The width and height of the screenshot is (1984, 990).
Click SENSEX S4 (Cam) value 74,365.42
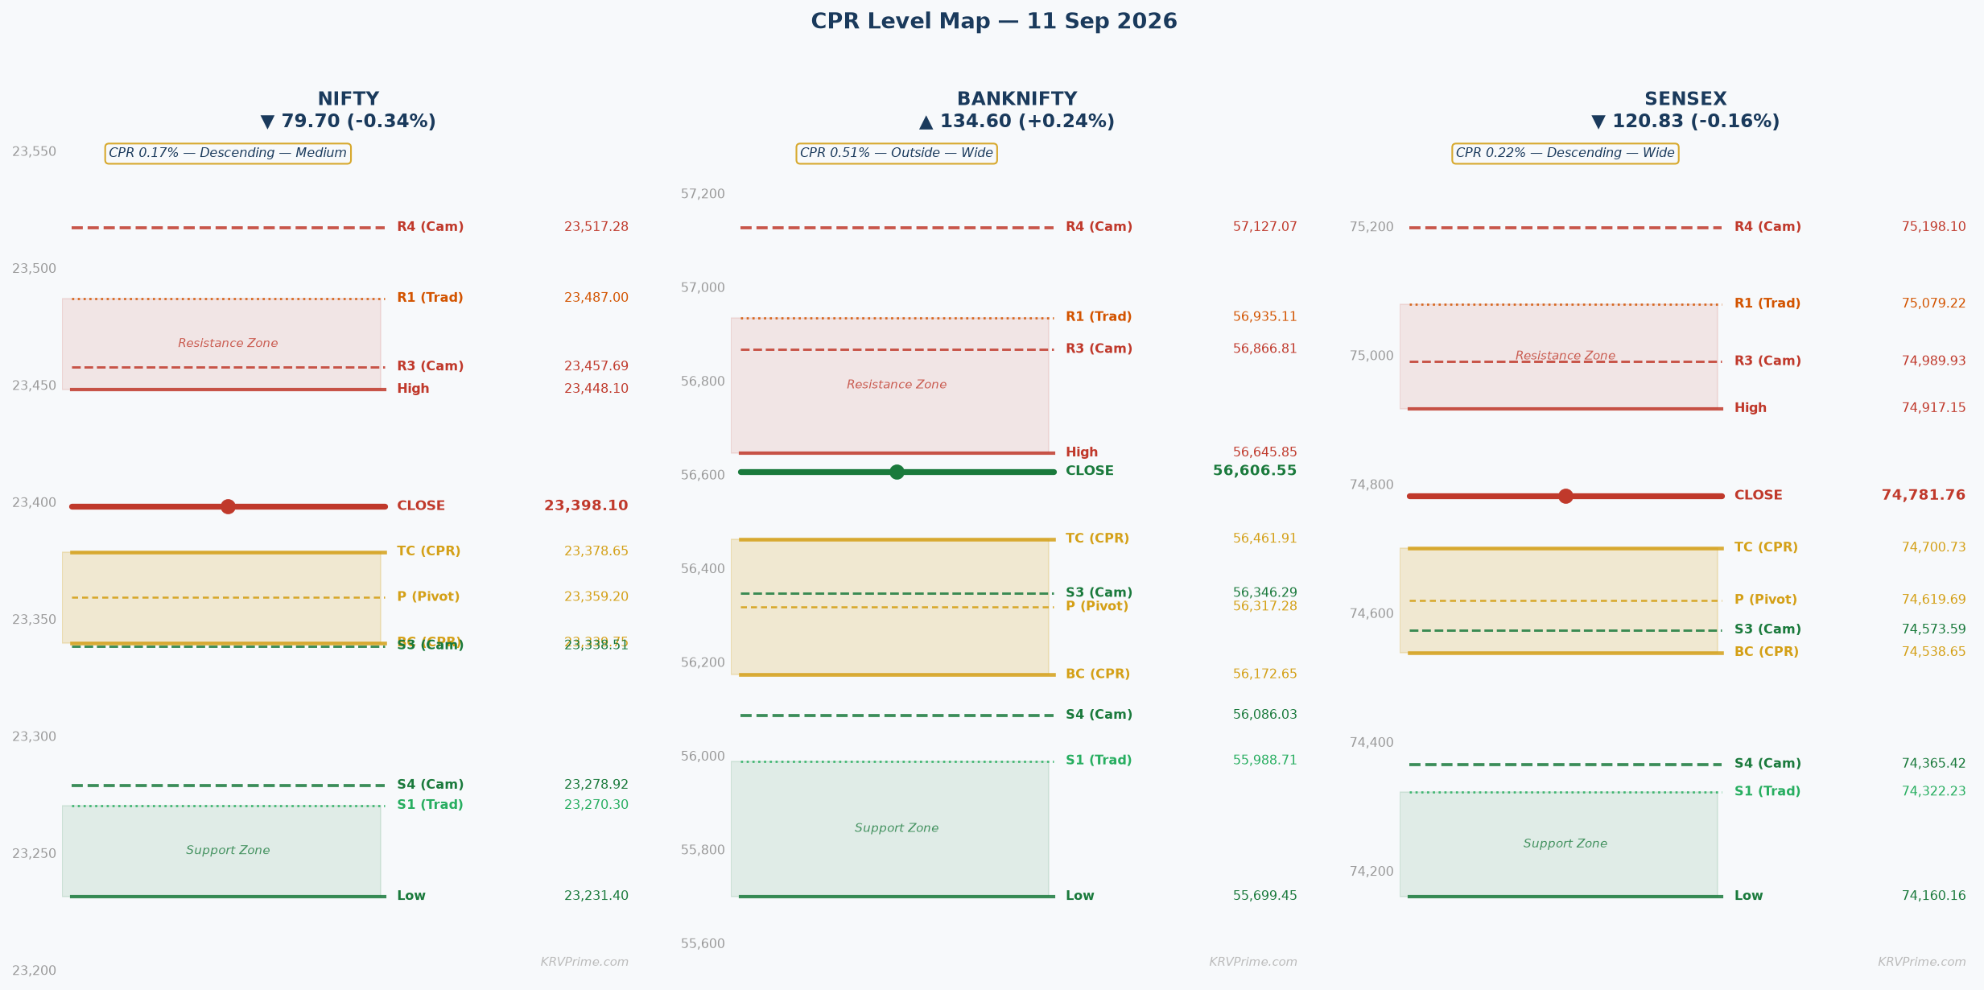[1934, 764]
